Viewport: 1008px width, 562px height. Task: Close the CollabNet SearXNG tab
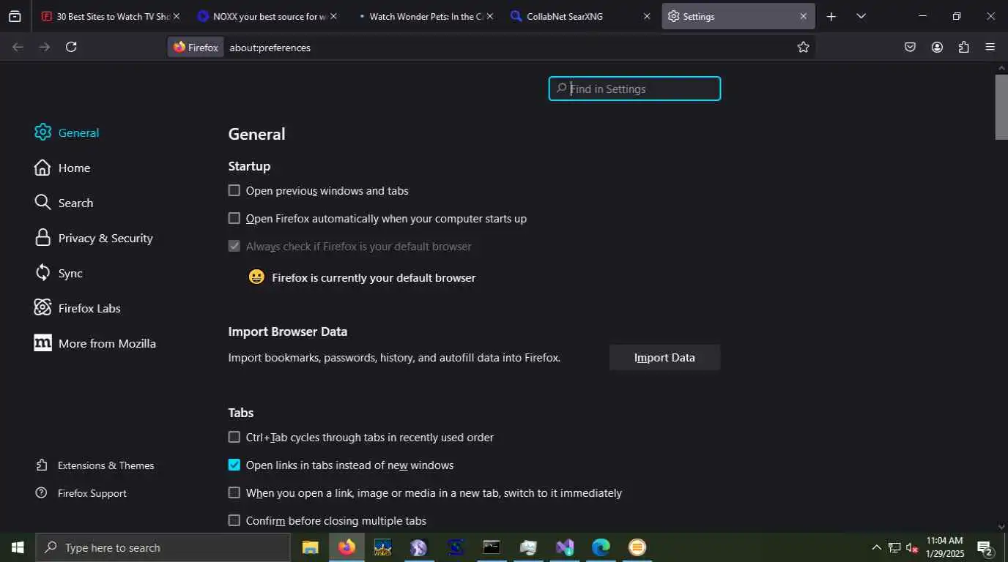(646, 16)
